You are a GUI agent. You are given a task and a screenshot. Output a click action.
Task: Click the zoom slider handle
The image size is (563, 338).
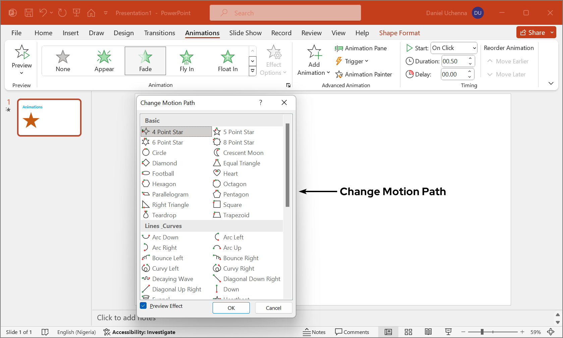tap(482, 332)
